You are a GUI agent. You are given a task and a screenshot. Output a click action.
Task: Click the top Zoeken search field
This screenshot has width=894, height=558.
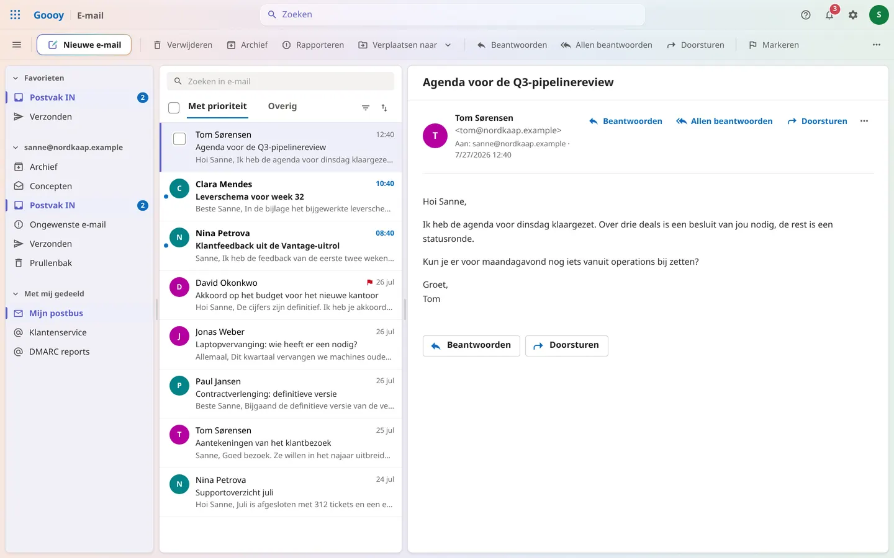coord(452,14)
